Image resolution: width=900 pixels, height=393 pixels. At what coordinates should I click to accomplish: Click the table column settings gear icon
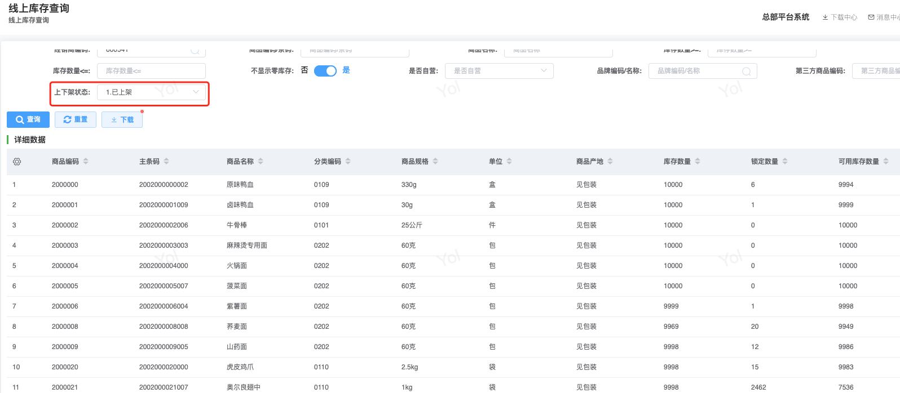(17, 162)
